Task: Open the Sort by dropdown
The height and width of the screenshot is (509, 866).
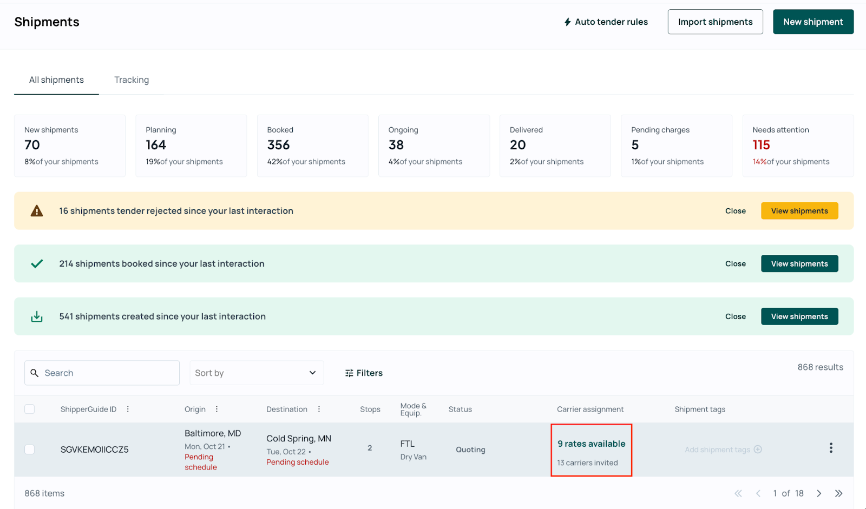Action: (x=257, y=373)
